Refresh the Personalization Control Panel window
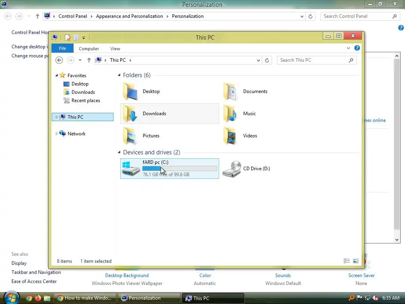 [310, 16]
